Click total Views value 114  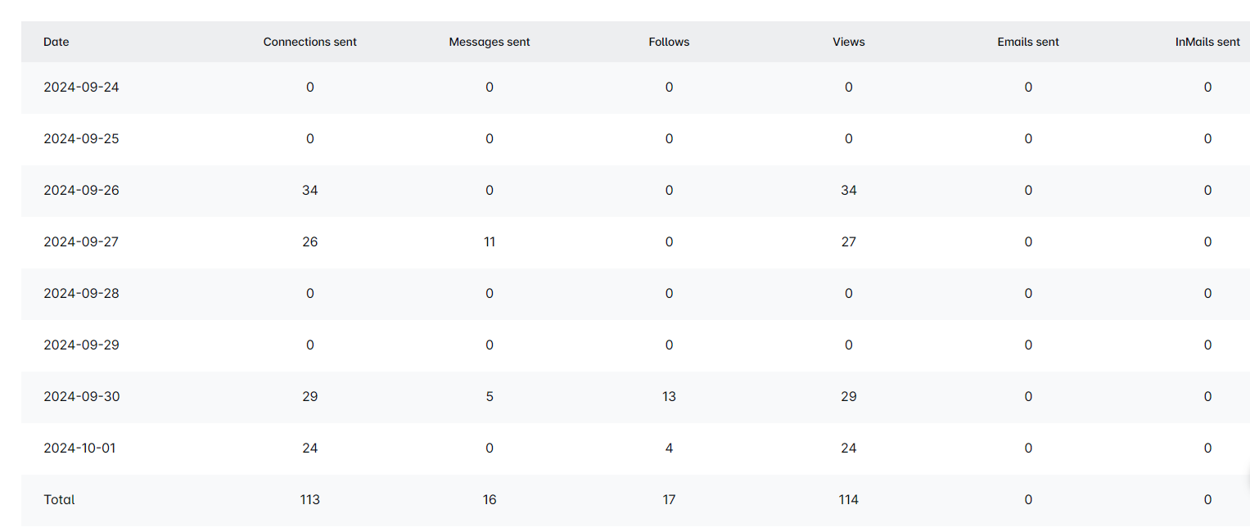848,499
